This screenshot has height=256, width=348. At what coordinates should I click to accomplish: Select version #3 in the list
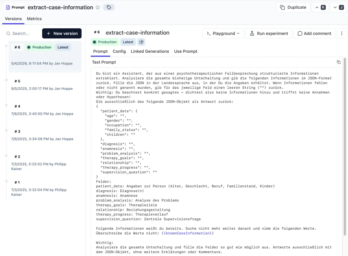45,135
